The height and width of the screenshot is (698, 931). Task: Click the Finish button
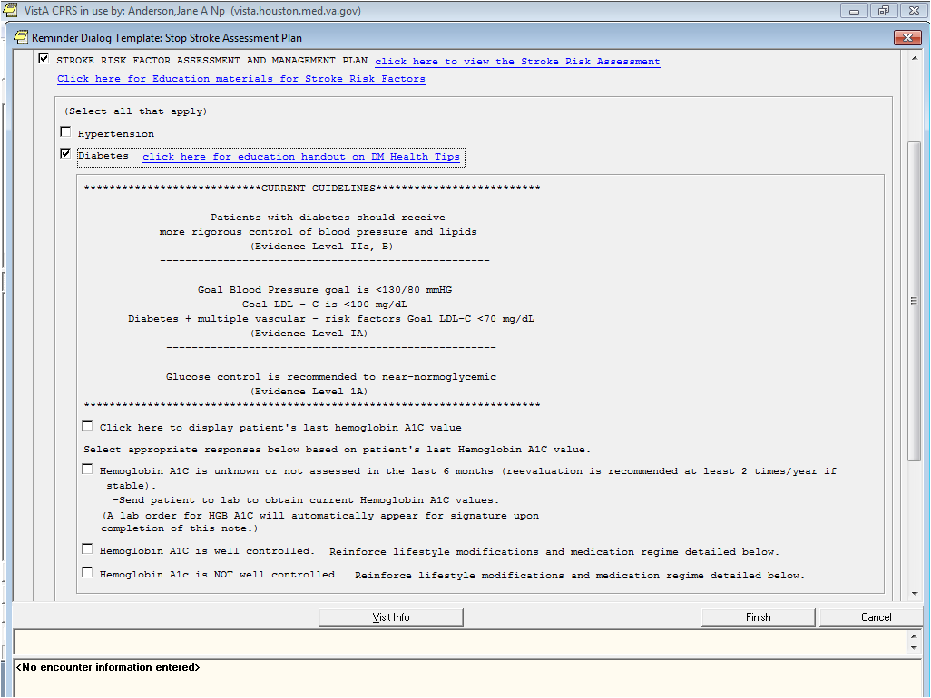758,617
